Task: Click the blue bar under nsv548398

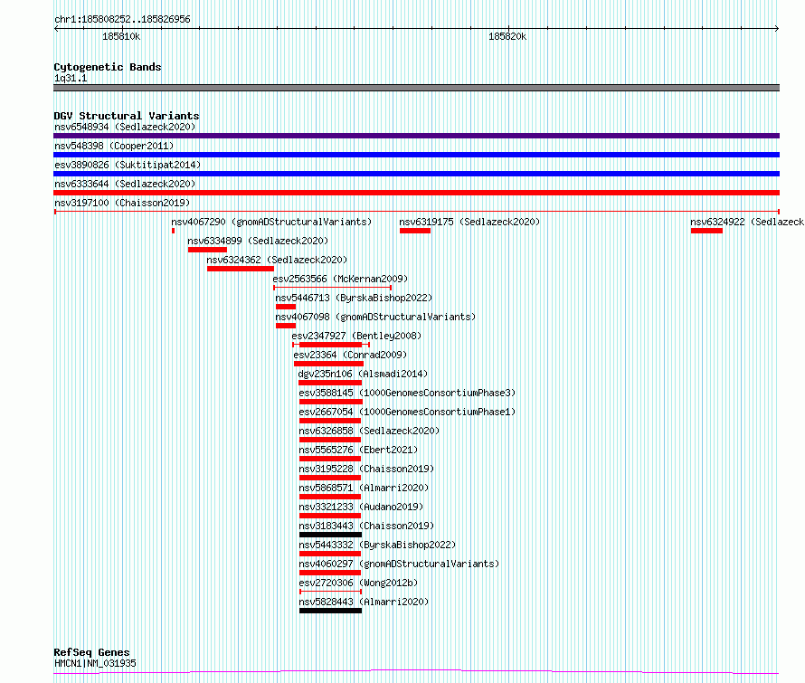Action: point(416,155)
